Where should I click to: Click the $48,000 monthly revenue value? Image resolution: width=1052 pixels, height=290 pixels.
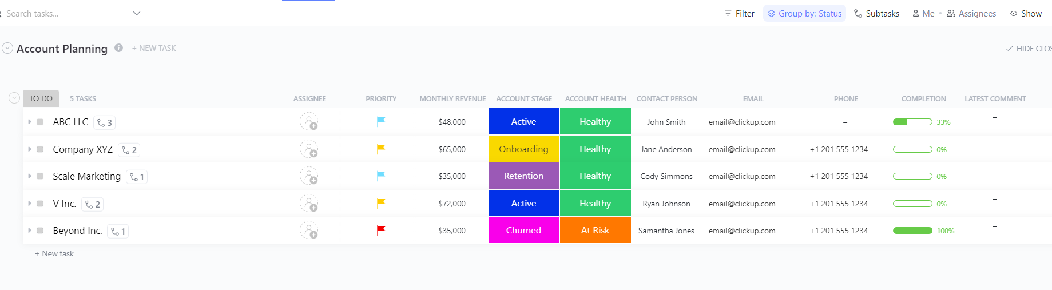click(452, 122)
